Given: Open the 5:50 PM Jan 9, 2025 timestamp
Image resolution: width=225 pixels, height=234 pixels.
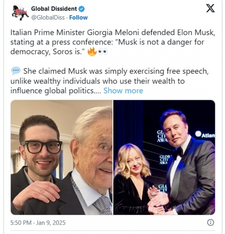Looking at the screenshot, I should [x=38, y=223].
